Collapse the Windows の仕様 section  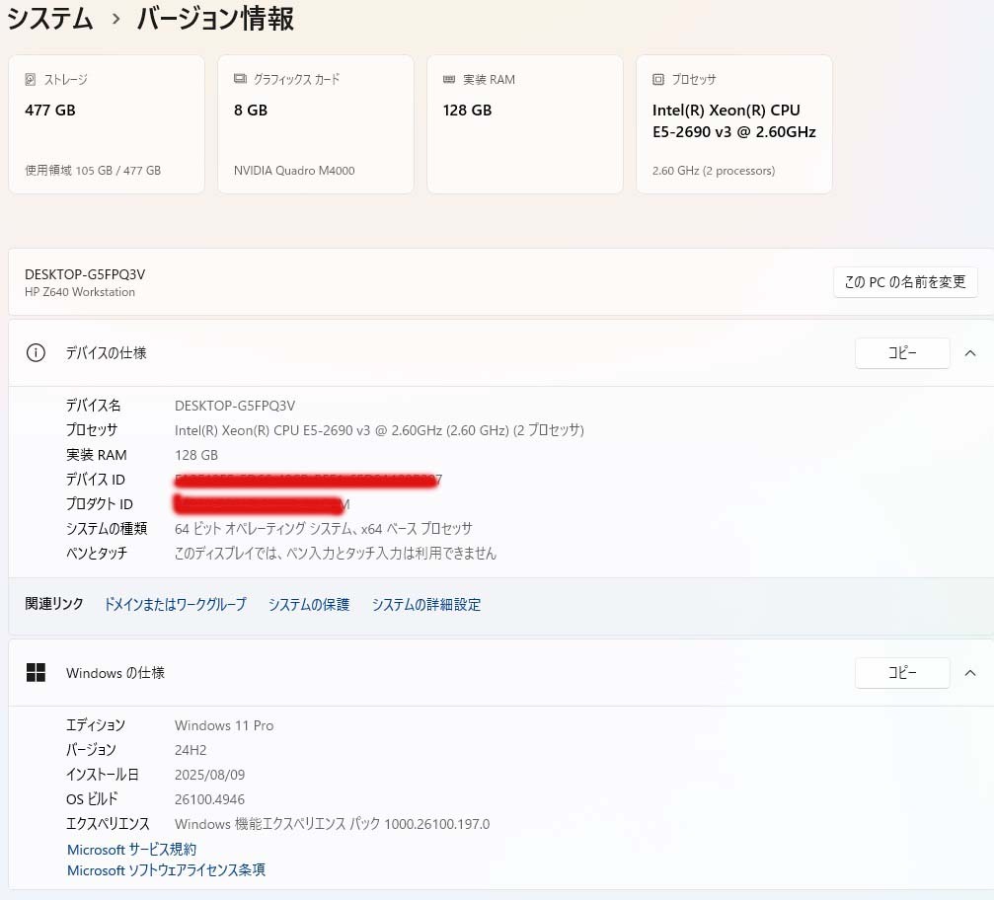(x=970, y=672)
